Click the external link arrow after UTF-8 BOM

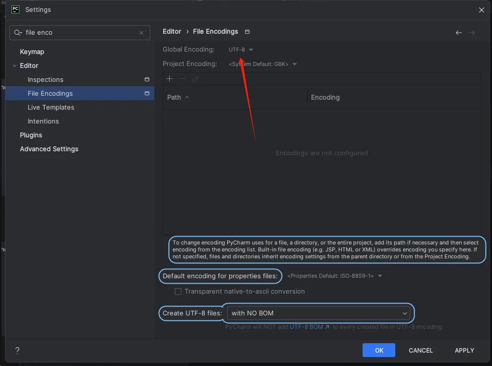pos(327,327)
